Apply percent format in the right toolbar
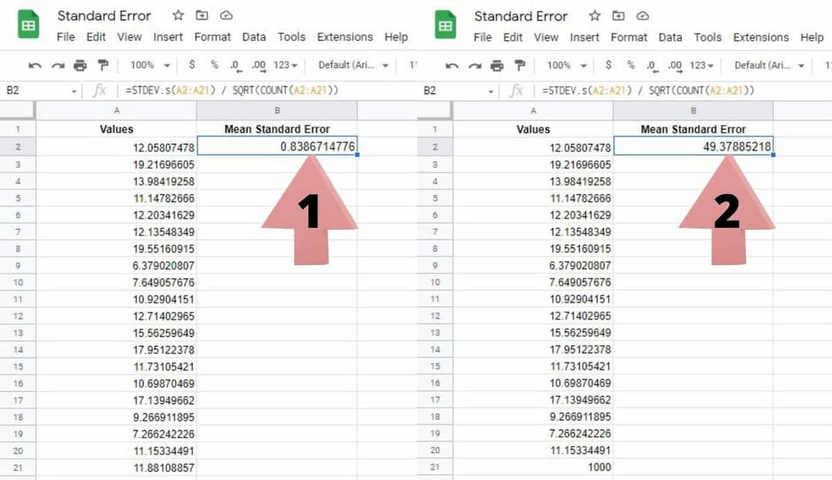832x480 pixels. click(631, 65)
